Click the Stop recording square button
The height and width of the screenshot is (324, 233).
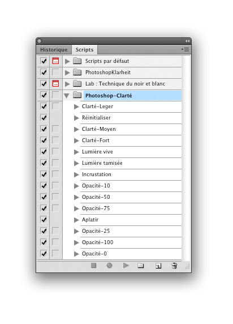93,265
